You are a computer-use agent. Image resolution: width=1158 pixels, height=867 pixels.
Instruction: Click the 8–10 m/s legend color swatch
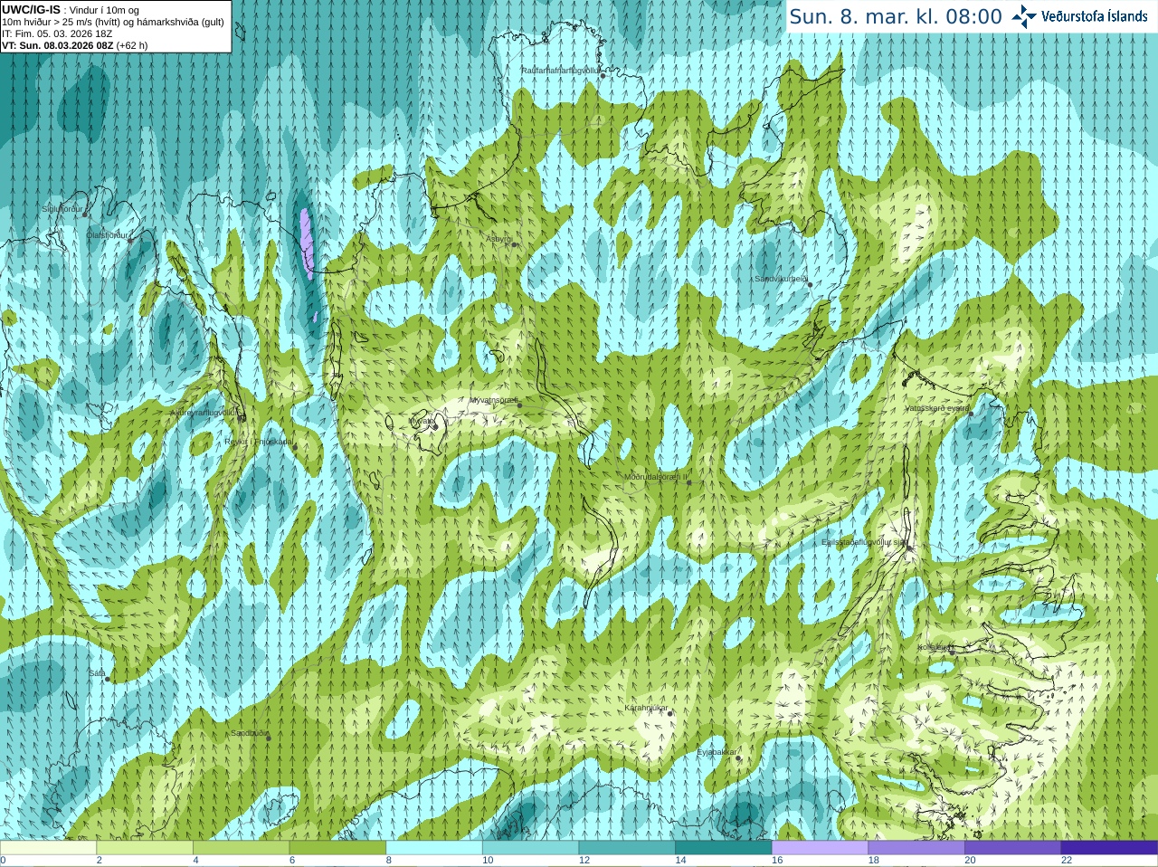tap(434, 848)
